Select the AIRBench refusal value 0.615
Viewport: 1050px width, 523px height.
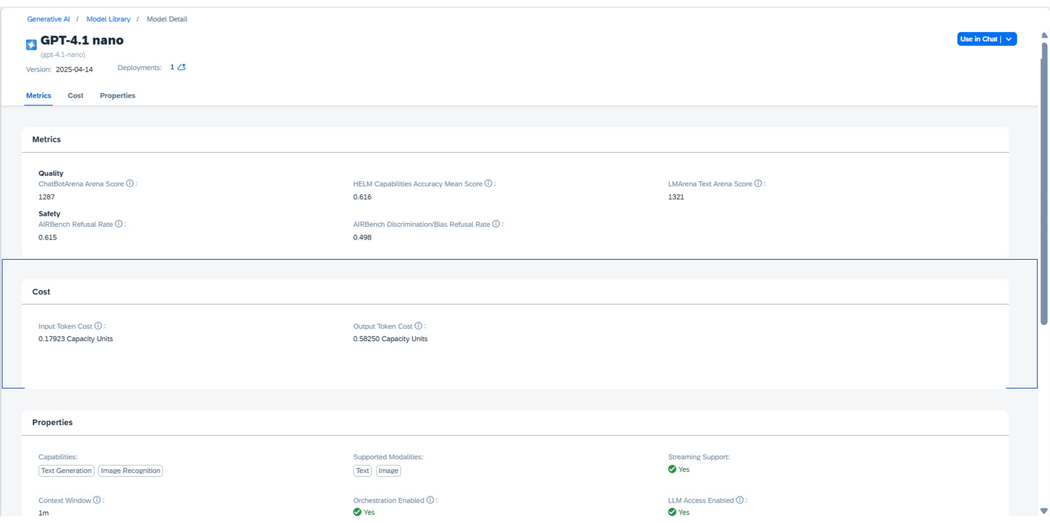click(x=48, y=238)
